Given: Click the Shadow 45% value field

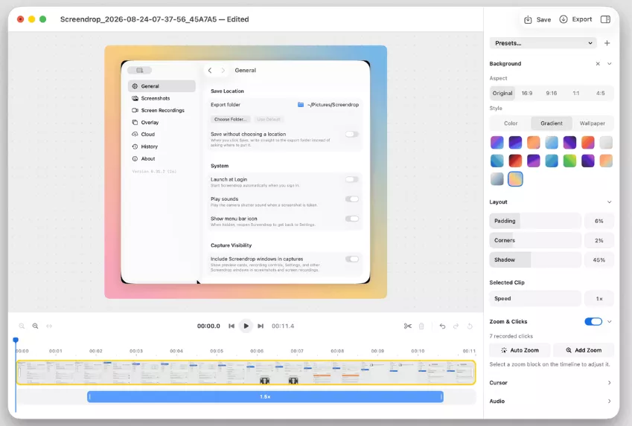Looking at the screenshot, I should (x=599, y=259).
